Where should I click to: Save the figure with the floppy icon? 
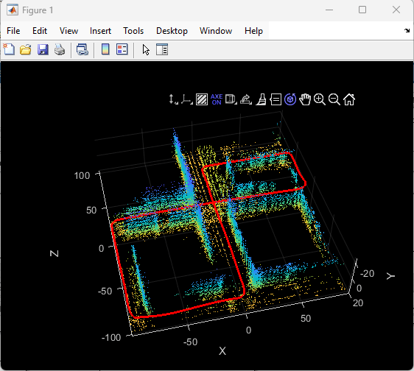[x=43, y=49]
